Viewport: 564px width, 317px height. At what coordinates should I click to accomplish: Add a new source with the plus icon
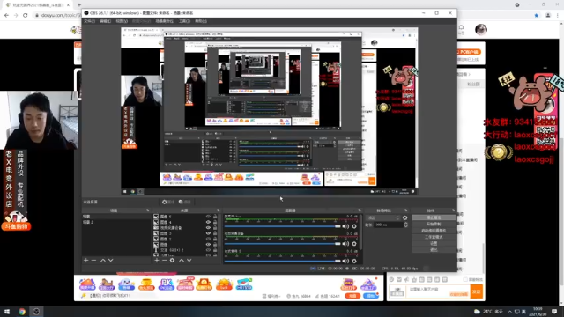(x=157, y=261)
